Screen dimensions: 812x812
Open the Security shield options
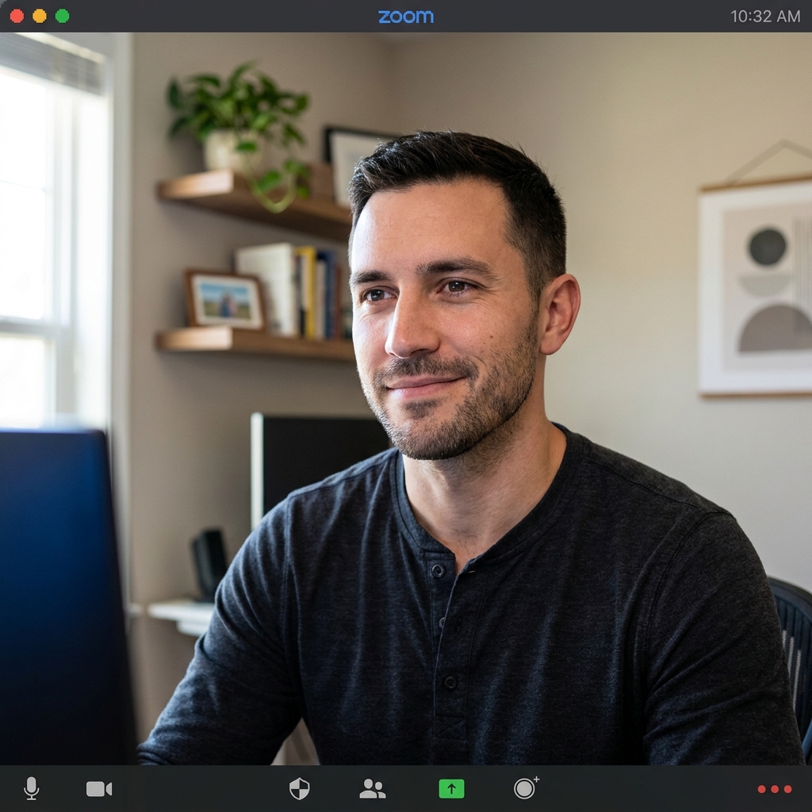[x=299, y=788]
